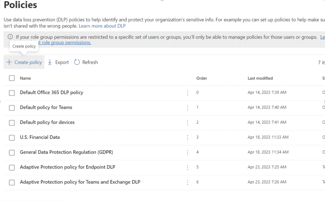The width and height of the screenshot is (325, 202).
Task: Click the Refresh button label
Action: pyautogui.click(x=90, y=62)
